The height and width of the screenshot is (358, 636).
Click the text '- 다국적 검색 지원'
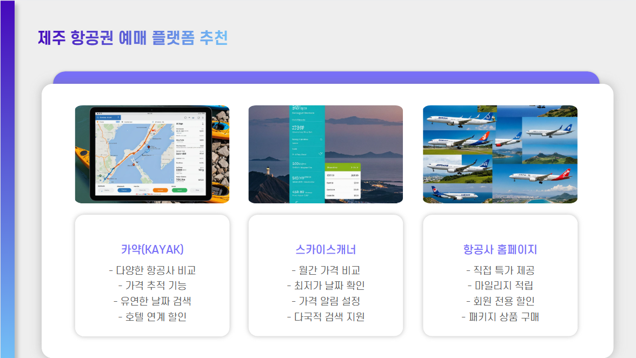[326, 317]
